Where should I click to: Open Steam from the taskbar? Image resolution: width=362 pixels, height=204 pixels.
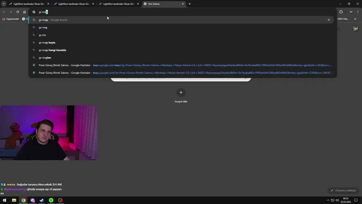click(x=42, y=200)
